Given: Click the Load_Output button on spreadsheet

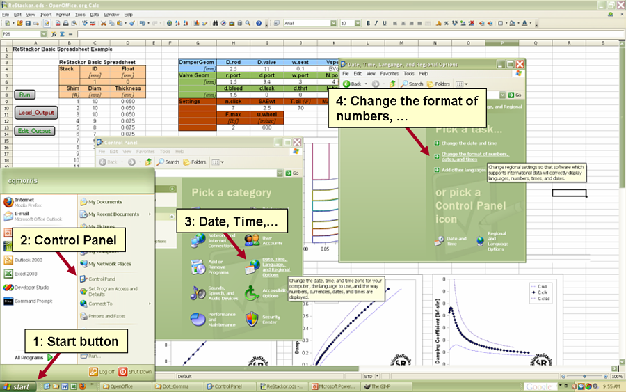Looking at the screenshot, I should 36,113.
